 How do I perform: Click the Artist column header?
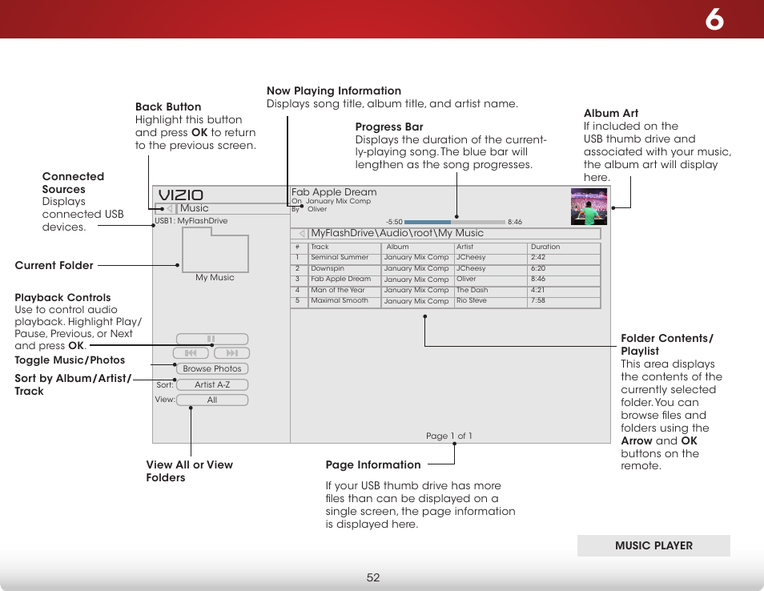coord(464,247)
